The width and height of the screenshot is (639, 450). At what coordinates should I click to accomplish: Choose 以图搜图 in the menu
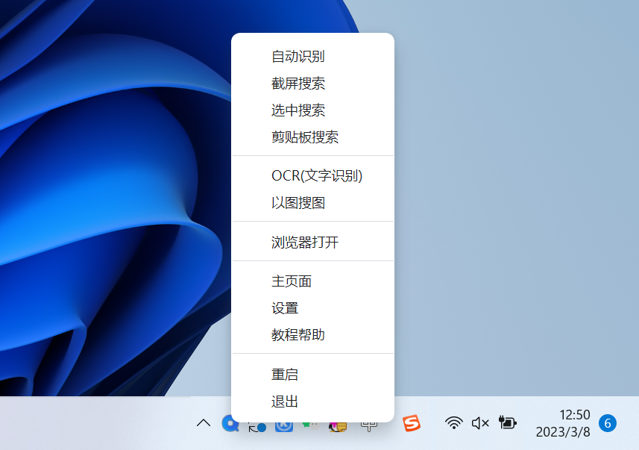coord(312,203)
